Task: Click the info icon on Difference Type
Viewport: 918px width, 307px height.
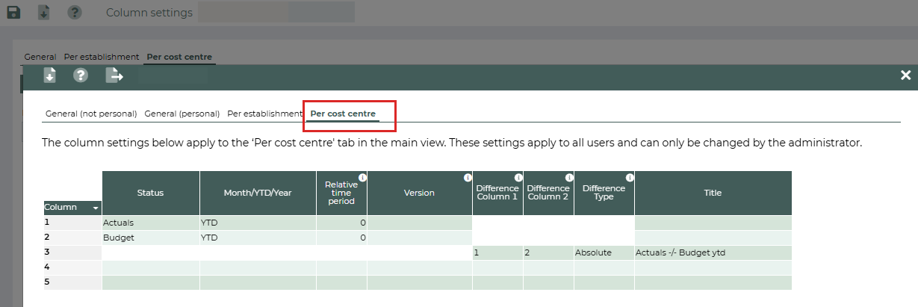Action: point(630,178)
